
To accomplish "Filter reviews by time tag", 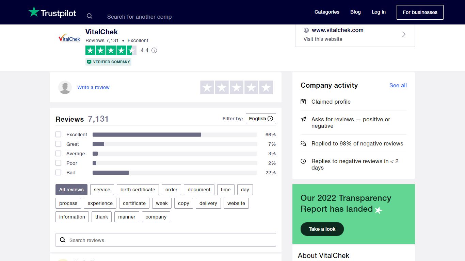I will pyautogui.click(x=226, y=190).
